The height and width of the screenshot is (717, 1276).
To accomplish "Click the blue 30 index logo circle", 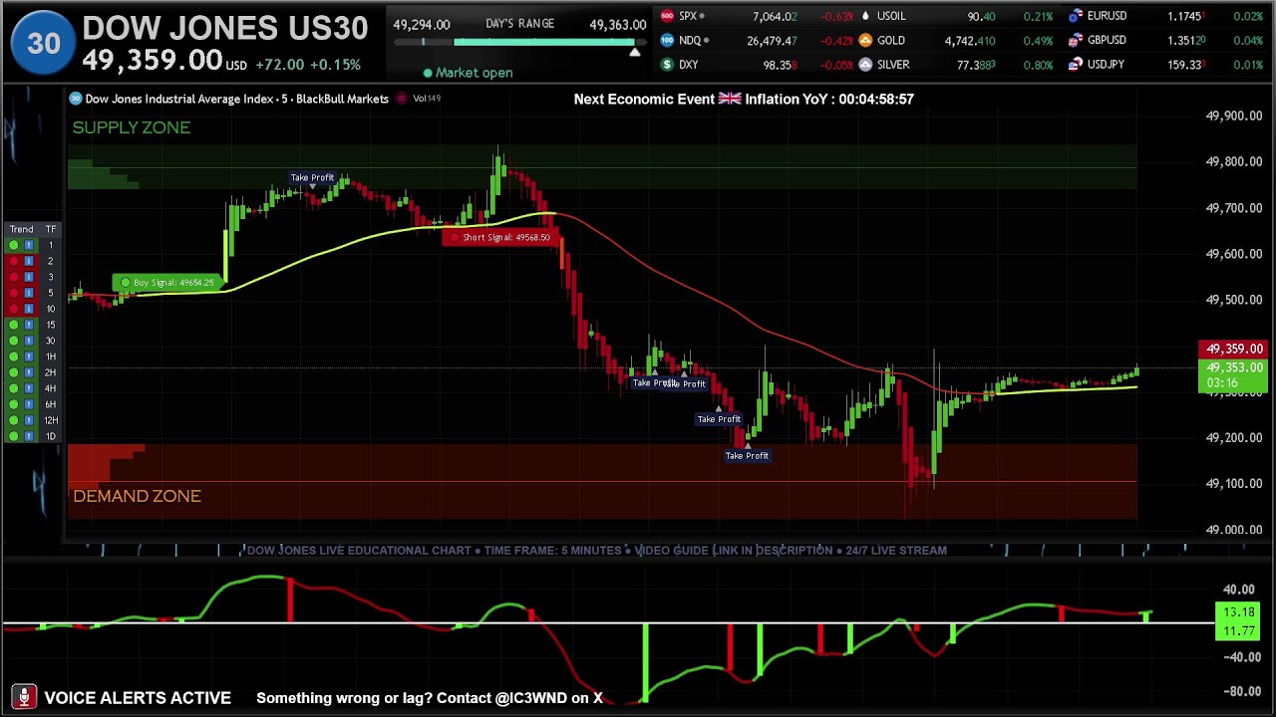I will click(x=43, y=43).
